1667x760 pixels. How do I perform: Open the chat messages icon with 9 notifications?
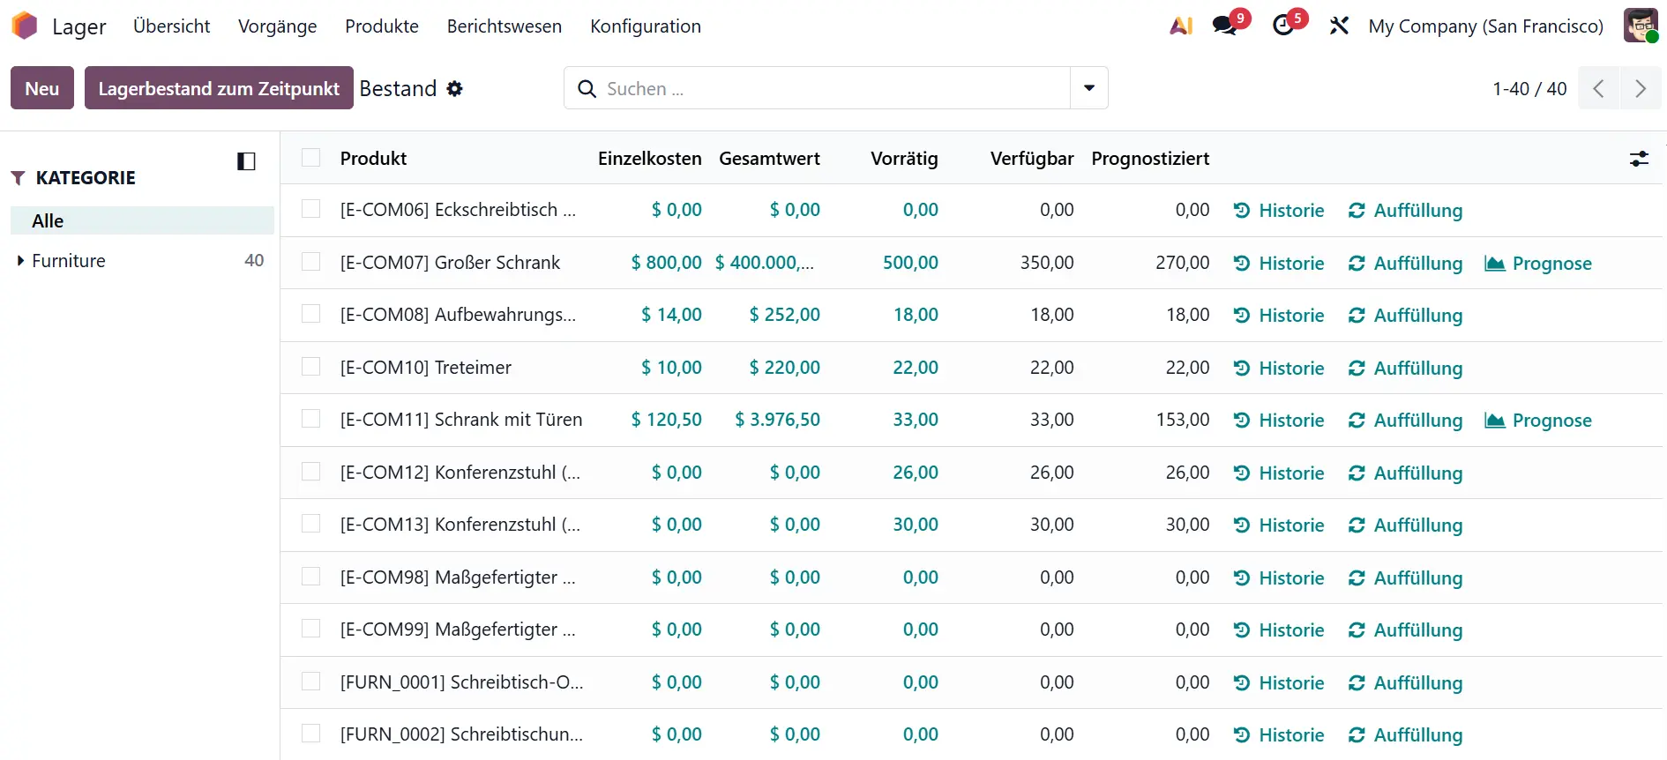[x=1225, y=26]
